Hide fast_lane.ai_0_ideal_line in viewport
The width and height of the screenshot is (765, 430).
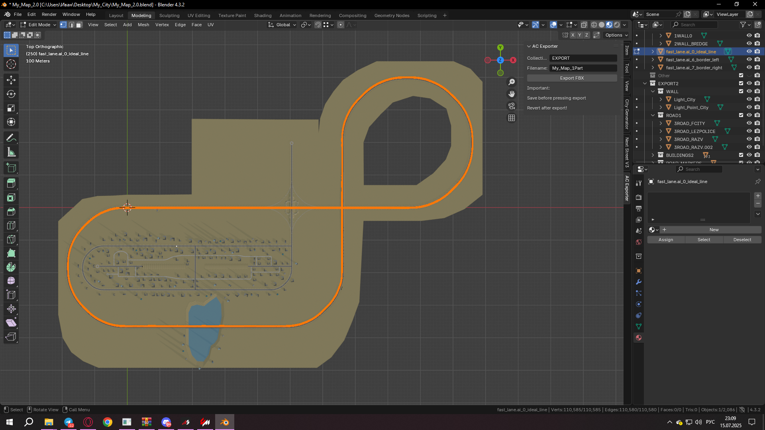749,51
